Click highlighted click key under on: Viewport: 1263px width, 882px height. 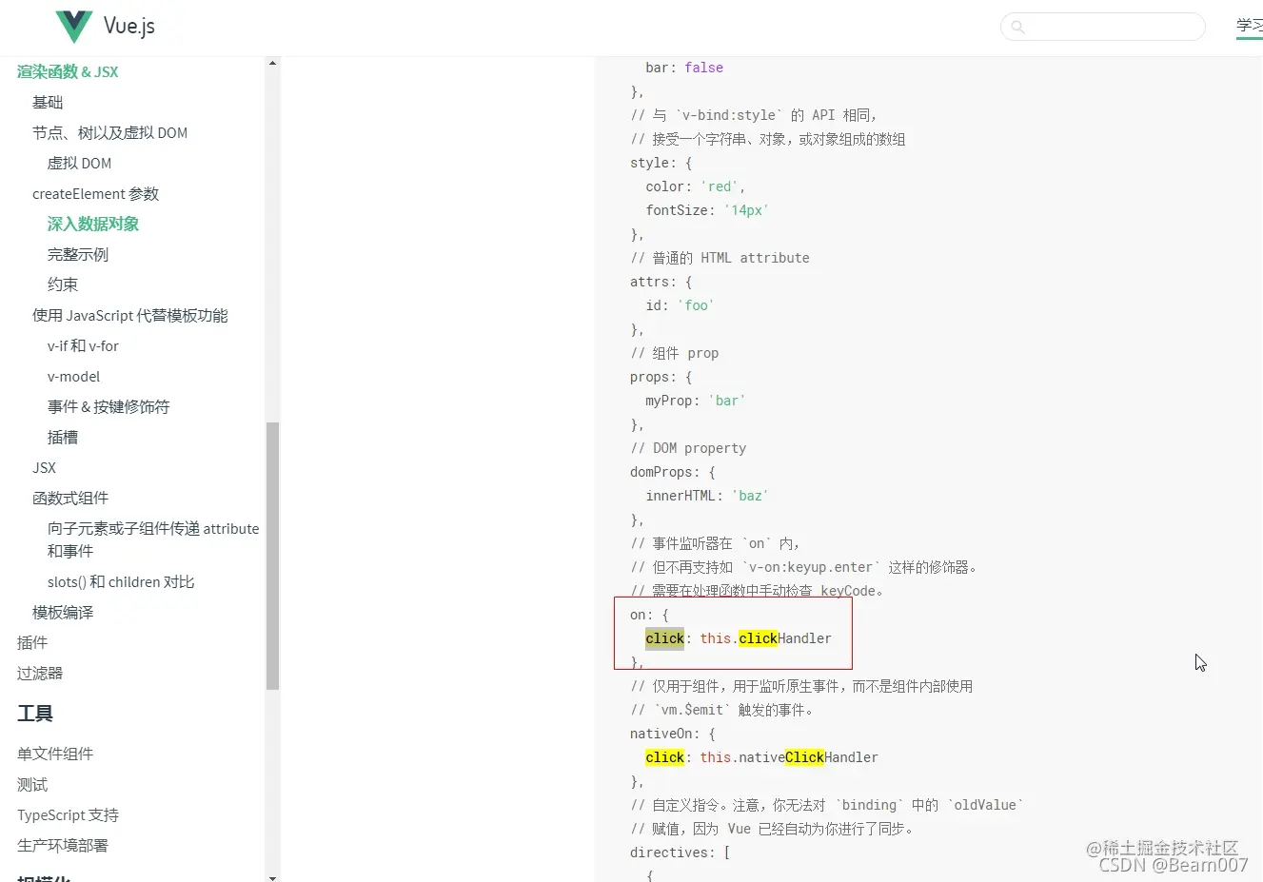[664, 638]
